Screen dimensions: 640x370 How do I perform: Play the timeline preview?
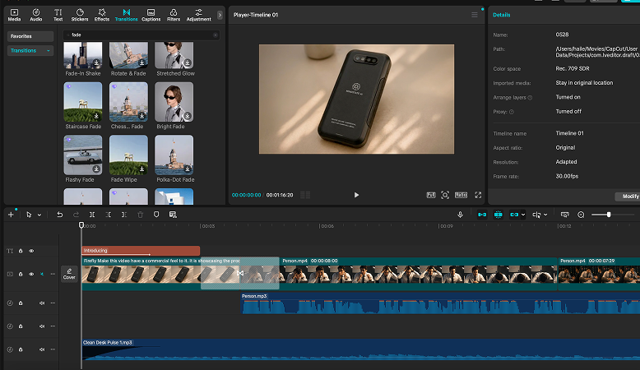point(356,195)
